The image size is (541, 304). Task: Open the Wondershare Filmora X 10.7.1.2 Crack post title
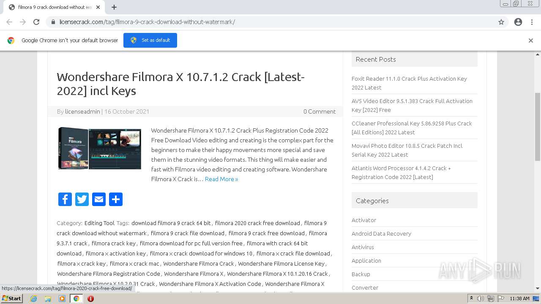[x=180, y=84]
